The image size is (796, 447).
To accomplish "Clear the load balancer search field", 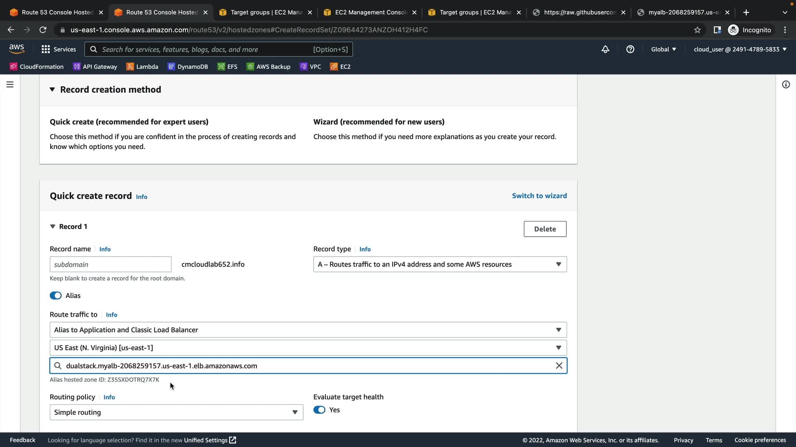I will tap(559, 365).
